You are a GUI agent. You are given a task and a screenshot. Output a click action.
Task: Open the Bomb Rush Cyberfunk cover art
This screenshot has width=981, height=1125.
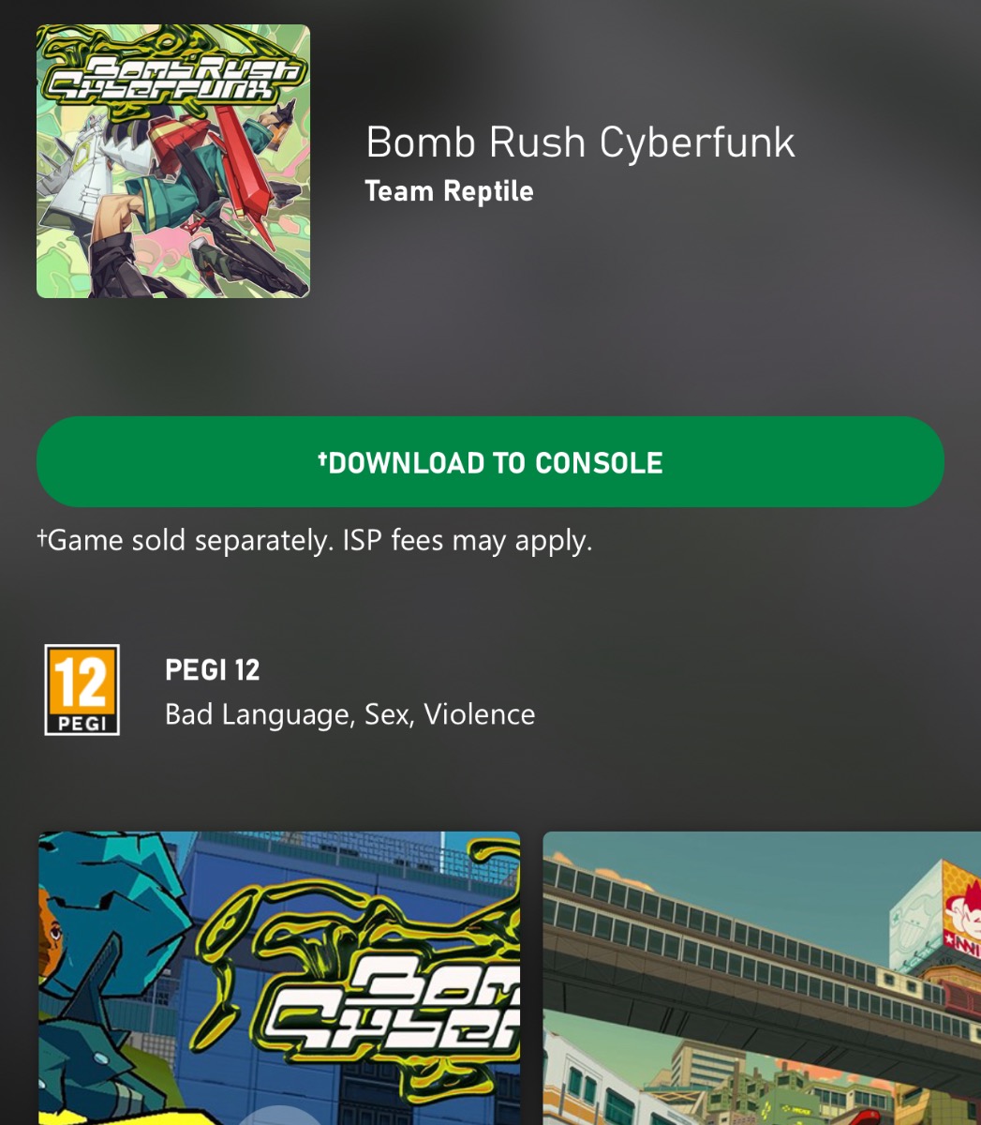pos(172,161)
